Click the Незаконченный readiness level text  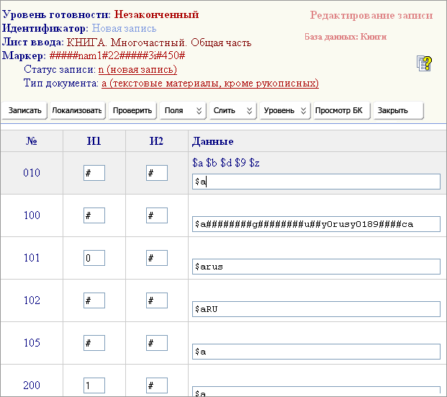point(156,14)
